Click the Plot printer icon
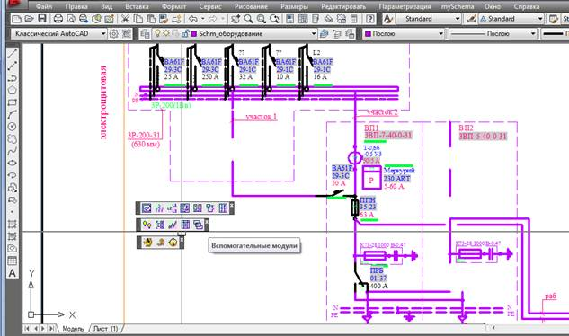The width and height of the screenshot is (569, 336). 58,19
